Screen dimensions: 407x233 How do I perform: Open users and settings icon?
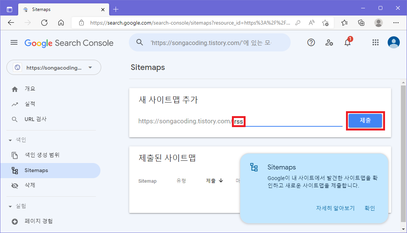click(329, 42)
